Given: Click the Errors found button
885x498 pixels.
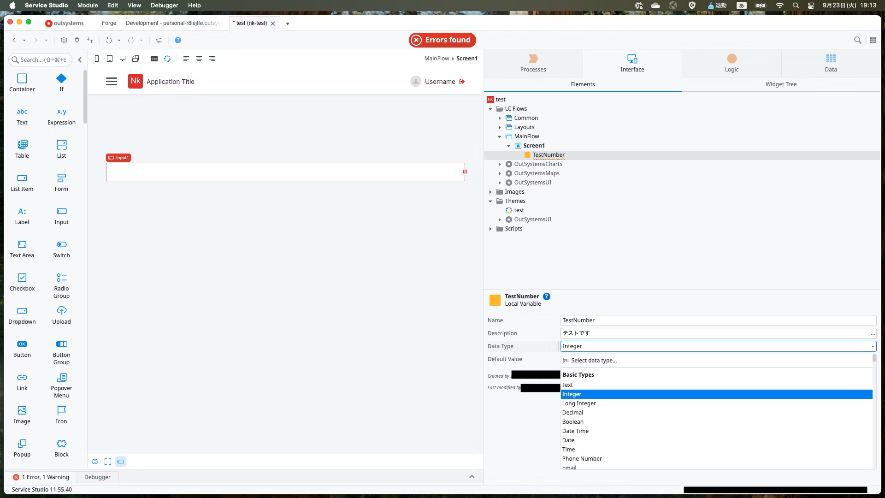Looking at the screenshot, I should (x=442, y=40).
